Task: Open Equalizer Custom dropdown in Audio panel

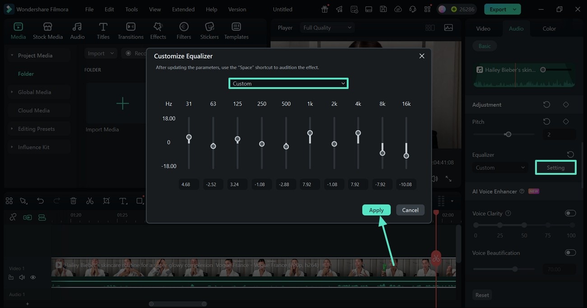Action: [x=500, y=168]
